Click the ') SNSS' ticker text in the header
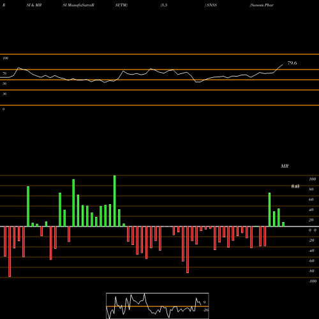Image resolution: width=319 pixels, height=319 pixels. [211, 5]
